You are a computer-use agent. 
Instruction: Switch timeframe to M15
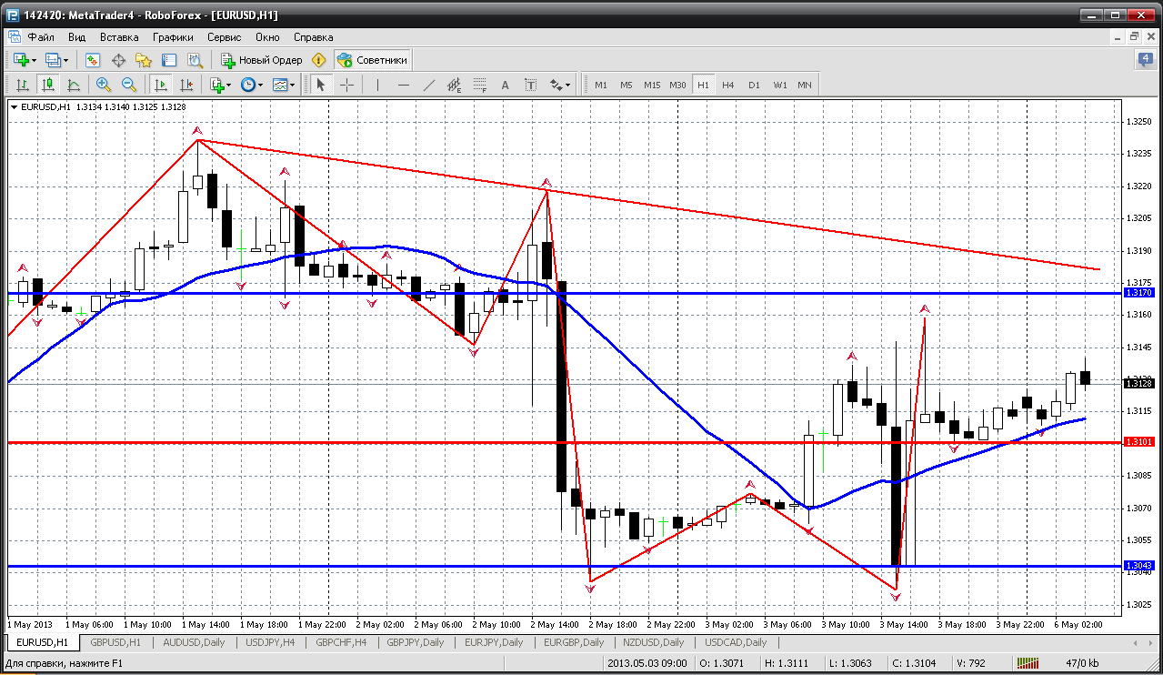coord(652,85)
